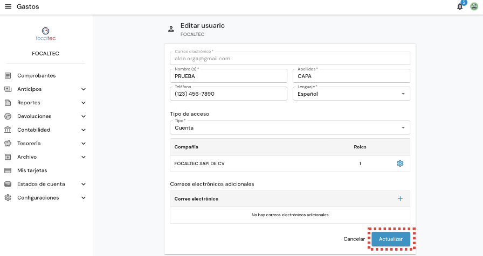Expand the Reportes menu chevron
Viewport: 483px width, 256px height.
click(x=84, y=103)
